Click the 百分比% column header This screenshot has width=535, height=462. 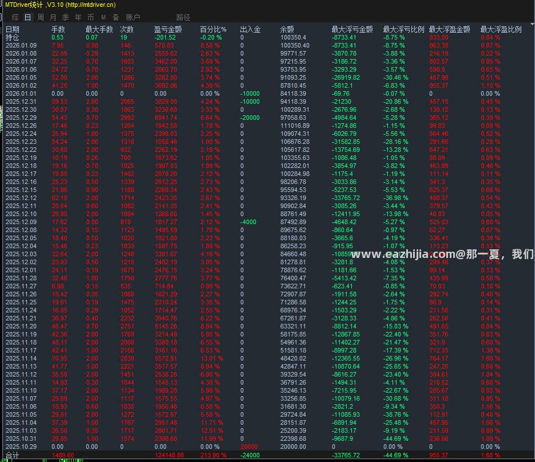click(213, 29)
